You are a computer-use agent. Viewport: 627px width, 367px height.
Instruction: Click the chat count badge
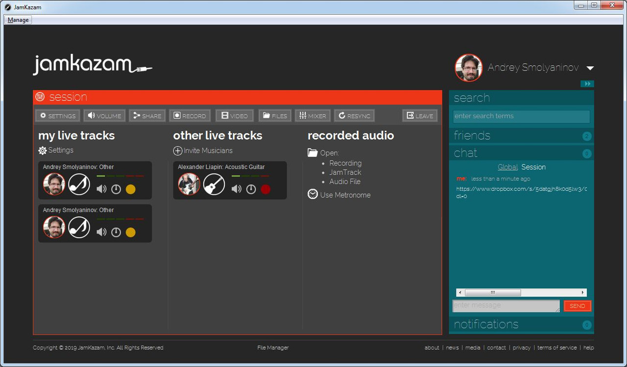click(587, 154)
